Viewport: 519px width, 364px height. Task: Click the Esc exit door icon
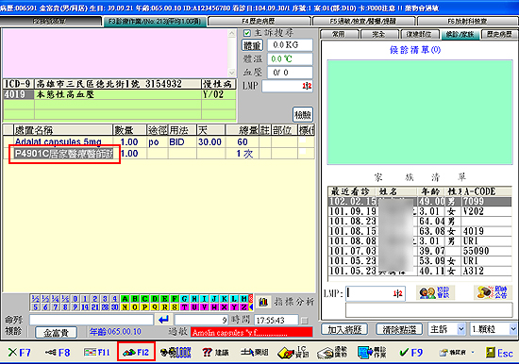coord(499,353)
